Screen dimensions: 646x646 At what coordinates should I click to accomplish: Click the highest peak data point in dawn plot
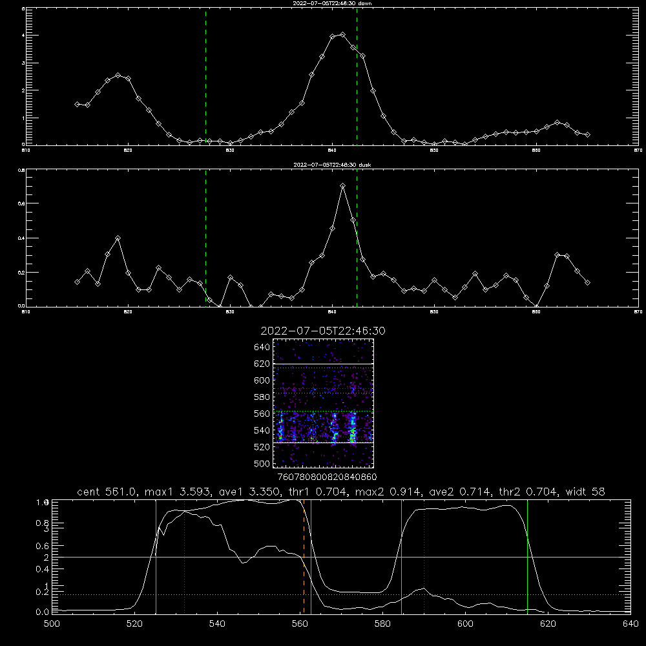tap(342, 35)
